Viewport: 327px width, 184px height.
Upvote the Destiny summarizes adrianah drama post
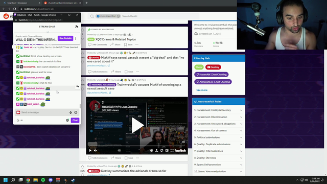[x=83, y=167]
